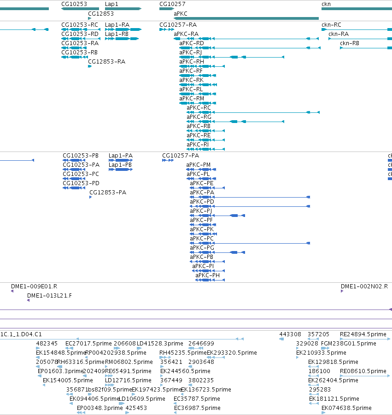Select protein Lap1-PB
Viewport: 392px width, 415px height.
(x=121, y=170)
